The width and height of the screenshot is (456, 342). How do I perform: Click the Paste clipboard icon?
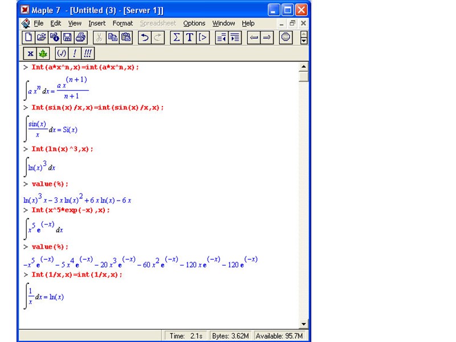coord(126,38)
